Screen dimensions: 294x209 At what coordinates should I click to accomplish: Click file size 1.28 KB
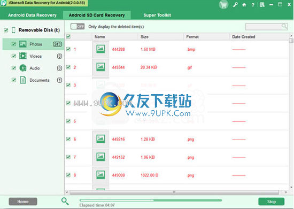click(x=148, y=139)
